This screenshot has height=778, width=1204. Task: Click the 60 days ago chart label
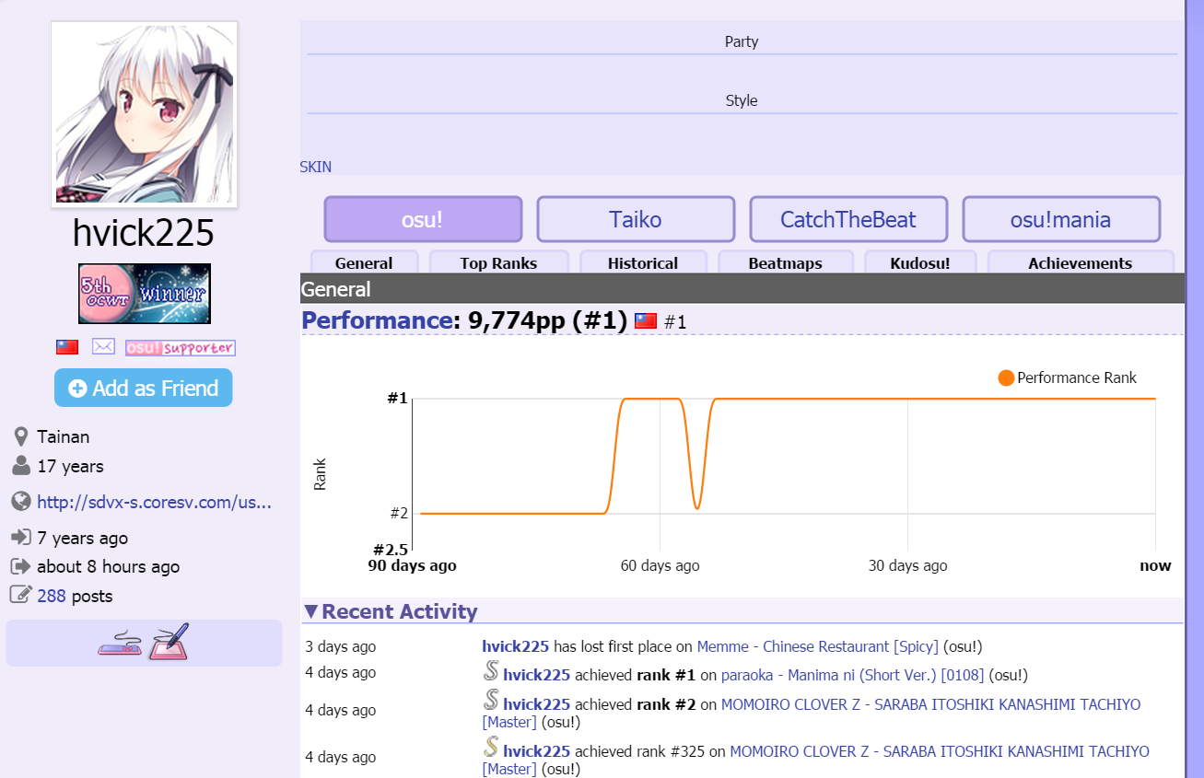(x=660, y=565)
